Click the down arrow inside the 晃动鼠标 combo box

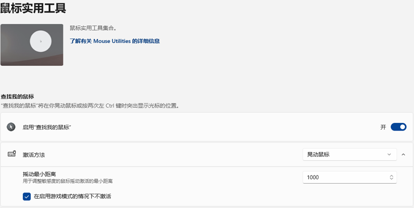point(389,154)
